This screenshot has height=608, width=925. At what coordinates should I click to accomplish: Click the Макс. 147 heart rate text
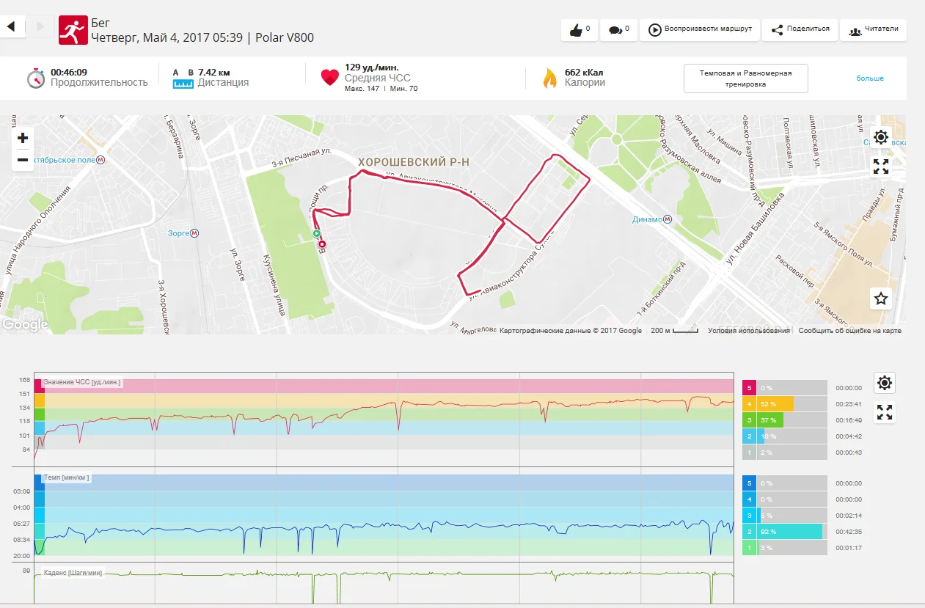pos(362,89)
